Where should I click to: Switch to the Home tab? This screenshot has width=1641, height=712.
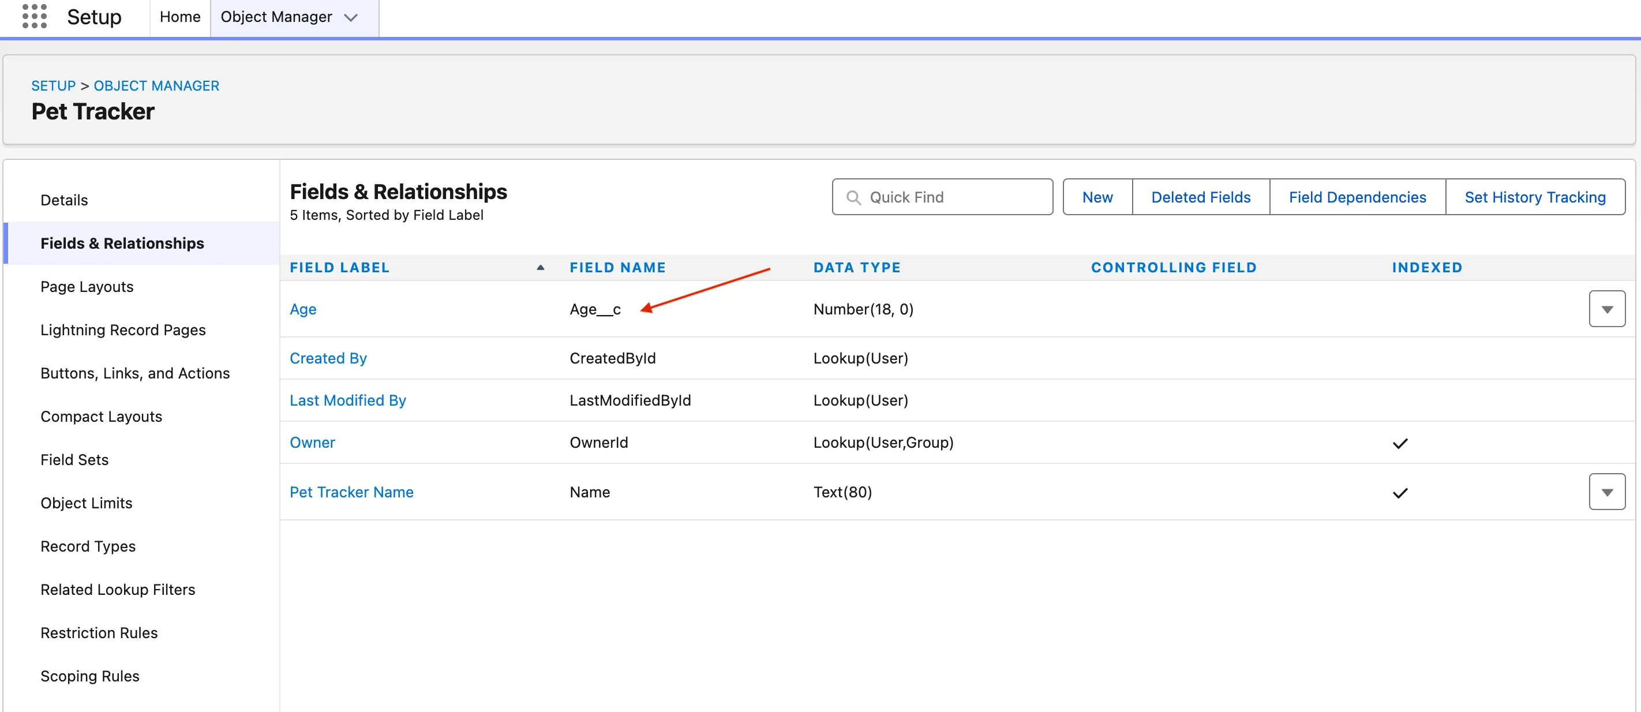[179, 17]
